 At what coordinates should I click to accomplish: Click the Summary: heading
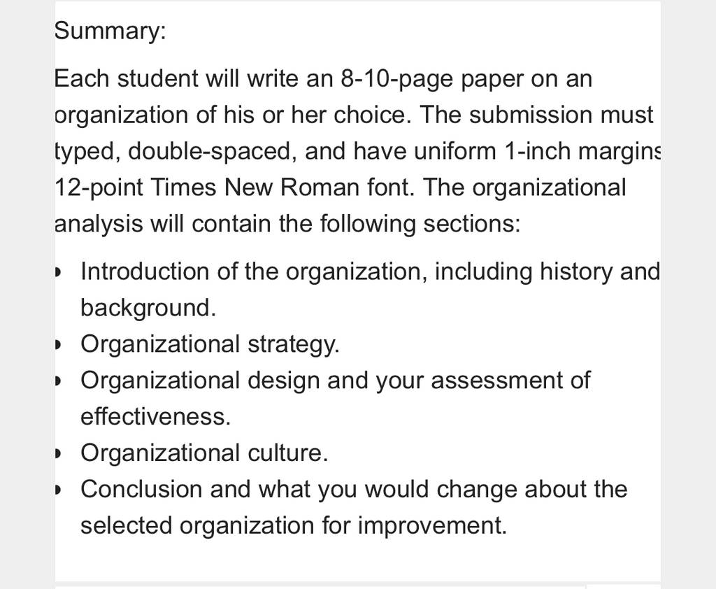point(110,31)
